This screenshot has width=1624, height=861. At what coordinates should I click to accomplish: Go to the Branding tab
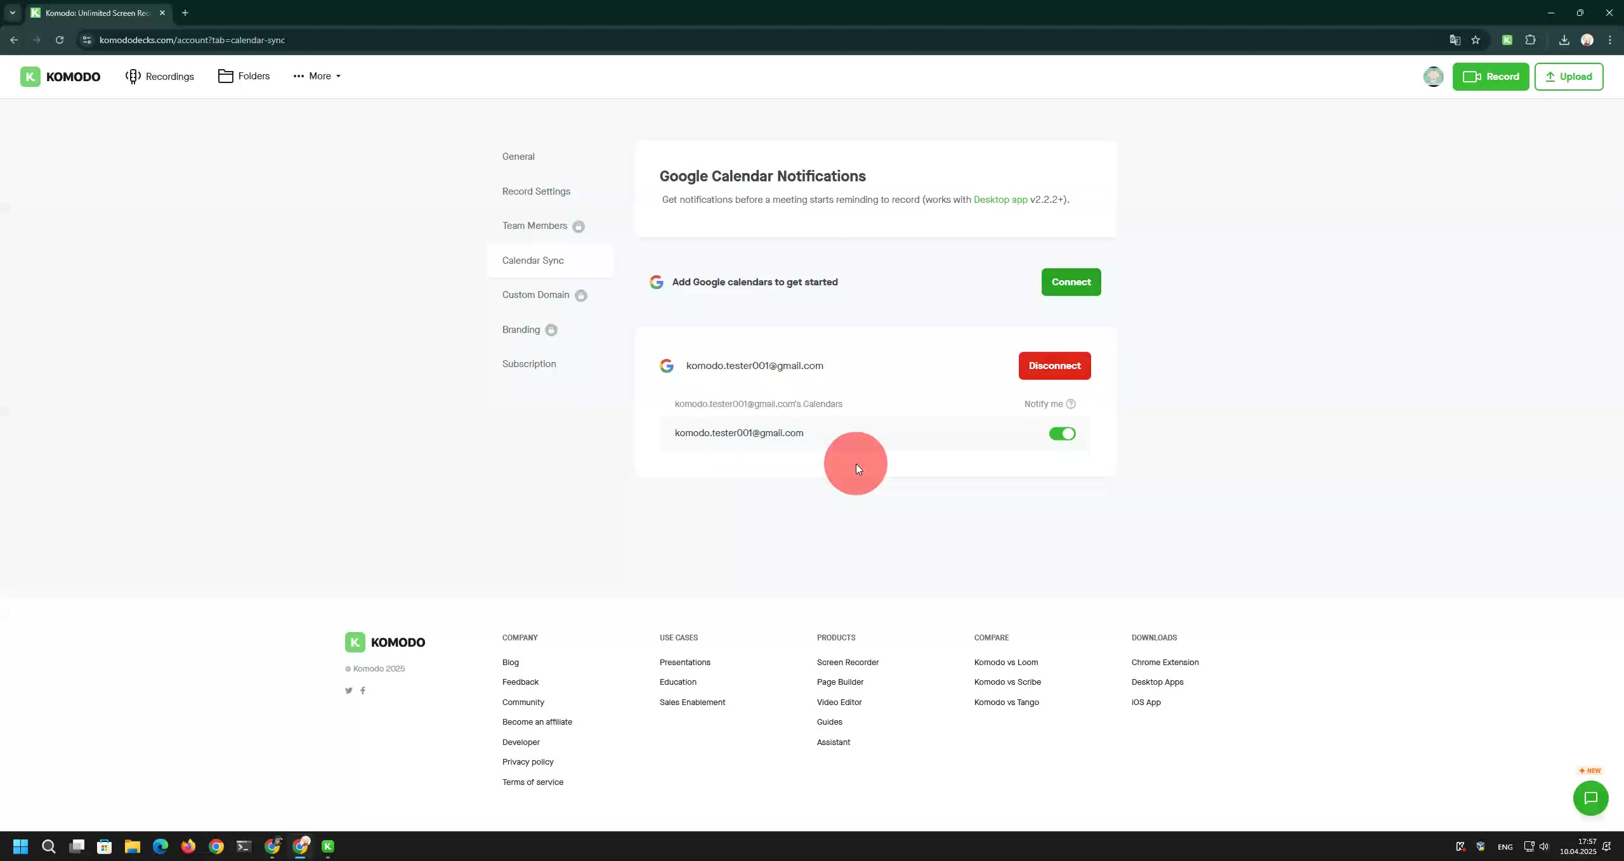click(x=521, y=330)
